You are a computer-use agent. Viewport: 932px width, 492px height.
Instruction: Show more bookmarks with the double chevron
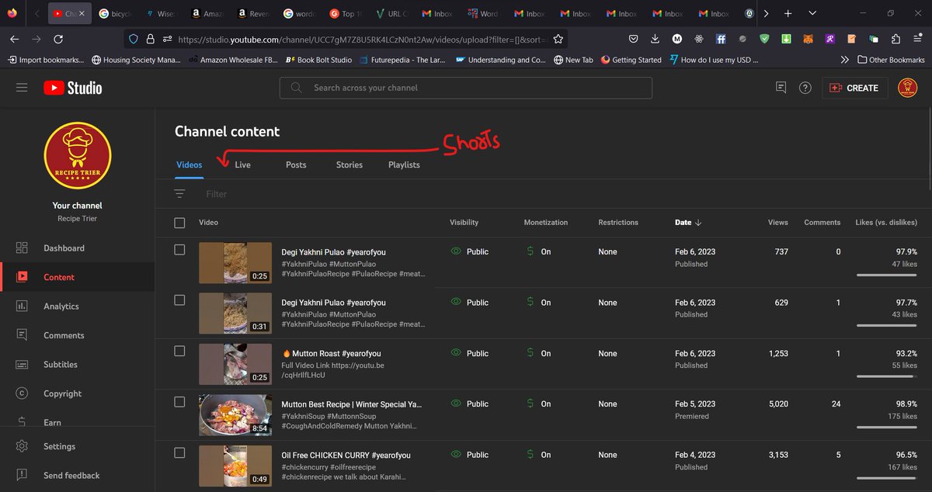(844, 60)
